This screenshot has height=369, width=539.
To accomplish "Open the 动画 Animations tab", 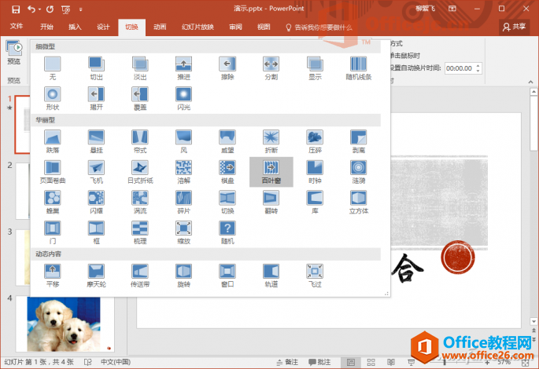I will click(x=160, y=27).
